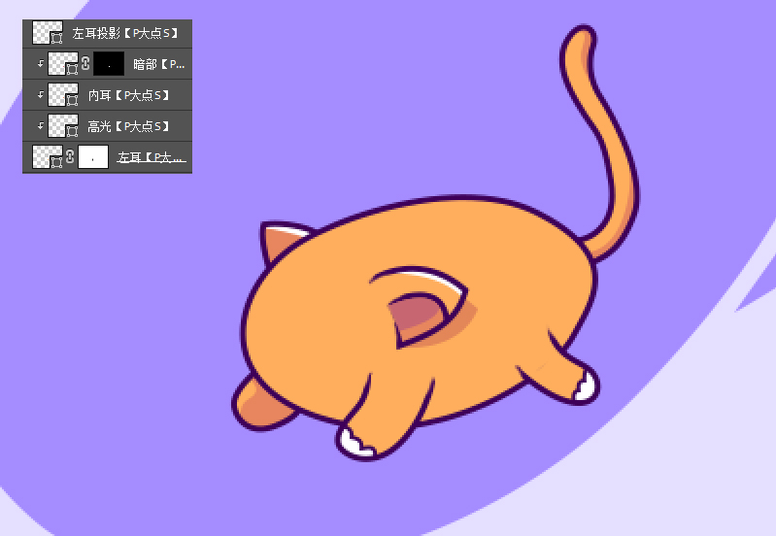Click the 暗部 shape layer thumbnail
This screenshot has height=536, width=776.
click(63, 64)
